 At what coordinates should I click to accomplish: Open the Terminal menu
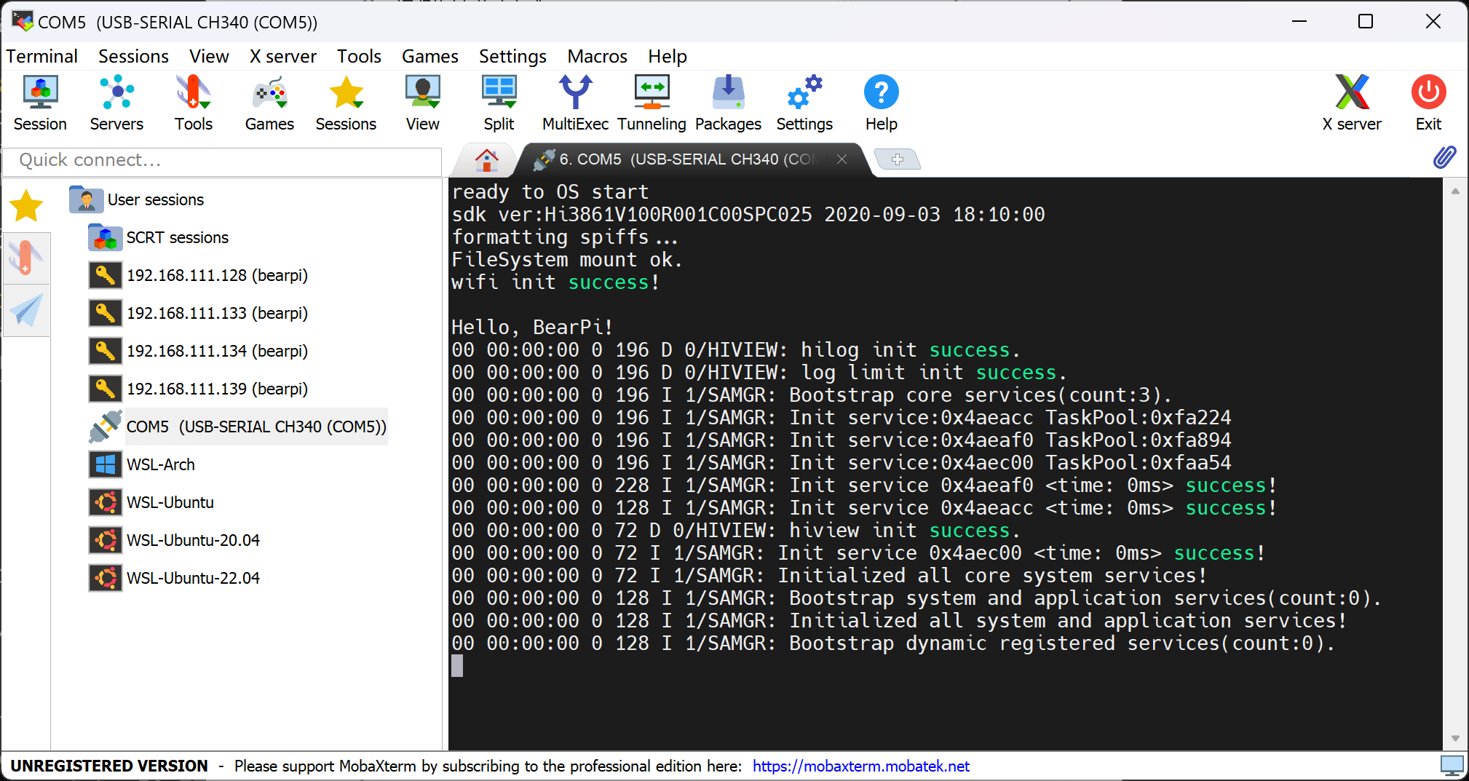click(x=42, y=56)
